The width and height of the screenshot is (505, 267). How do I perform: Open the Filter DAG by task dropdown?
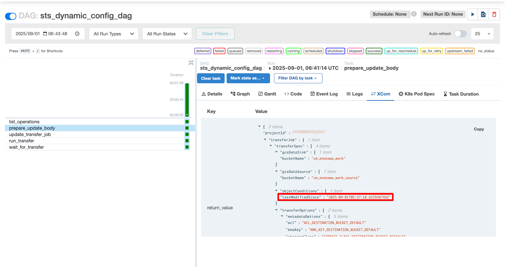298,78
